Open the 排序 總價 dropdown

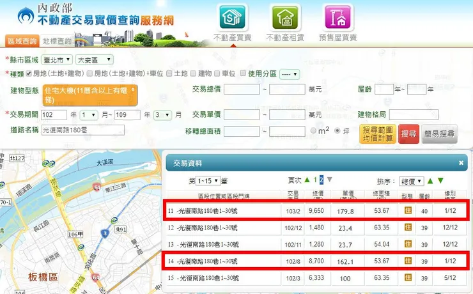coord(412,182)
